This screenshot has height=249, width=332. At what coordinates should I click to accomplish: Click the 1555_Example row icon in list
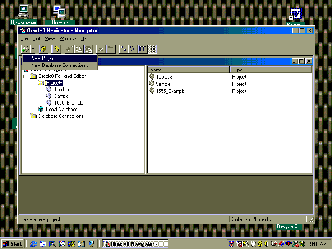point(152,91)
